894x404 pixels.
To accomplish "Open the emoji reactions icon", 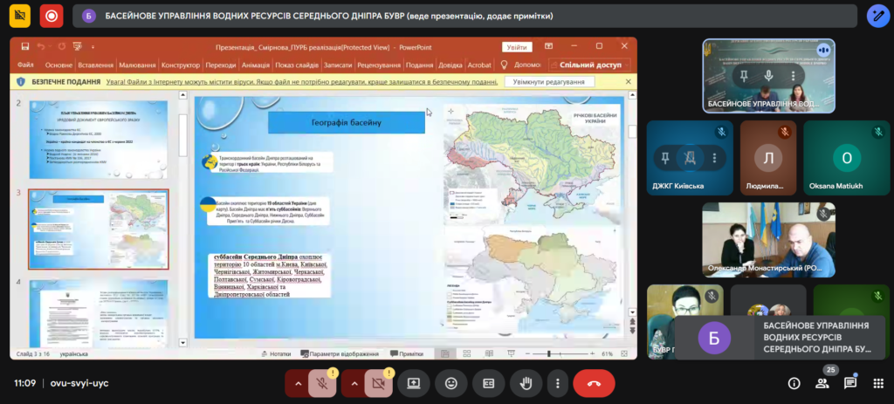I will click(x=450, y=383).
